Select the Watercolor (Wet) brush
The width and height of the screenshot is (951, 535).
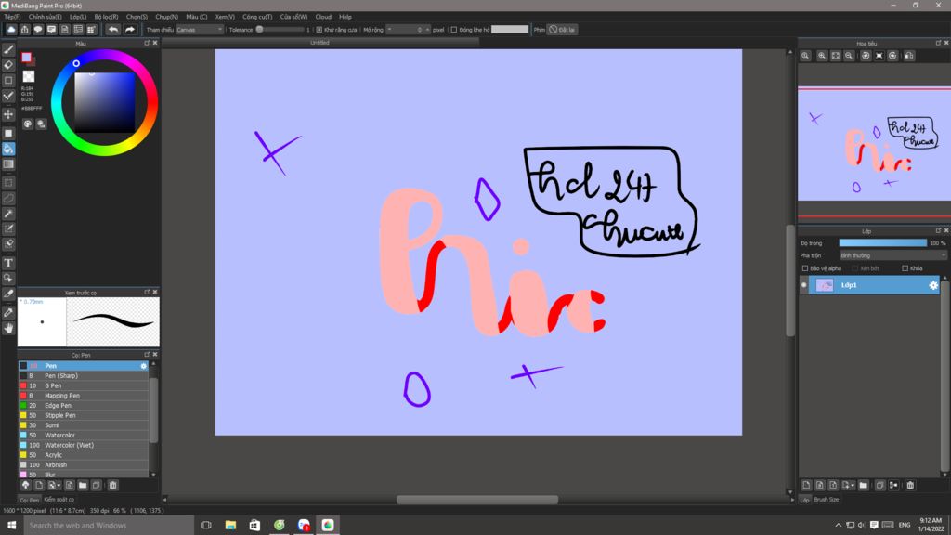click(x=83, y=445)
